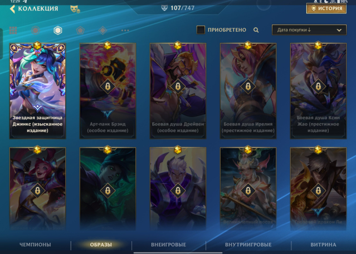Select the pentagon rarity filter icon

click(x=80, y=30)
